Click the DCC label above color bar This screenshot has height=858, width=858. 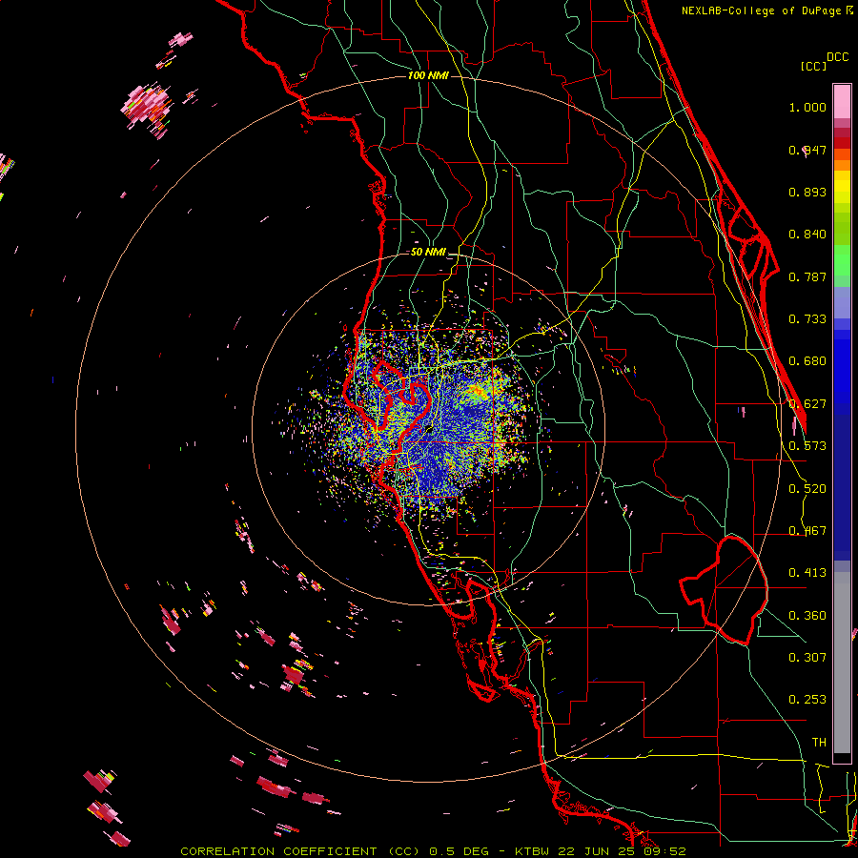pyautogui.click(x=837, y=57)
